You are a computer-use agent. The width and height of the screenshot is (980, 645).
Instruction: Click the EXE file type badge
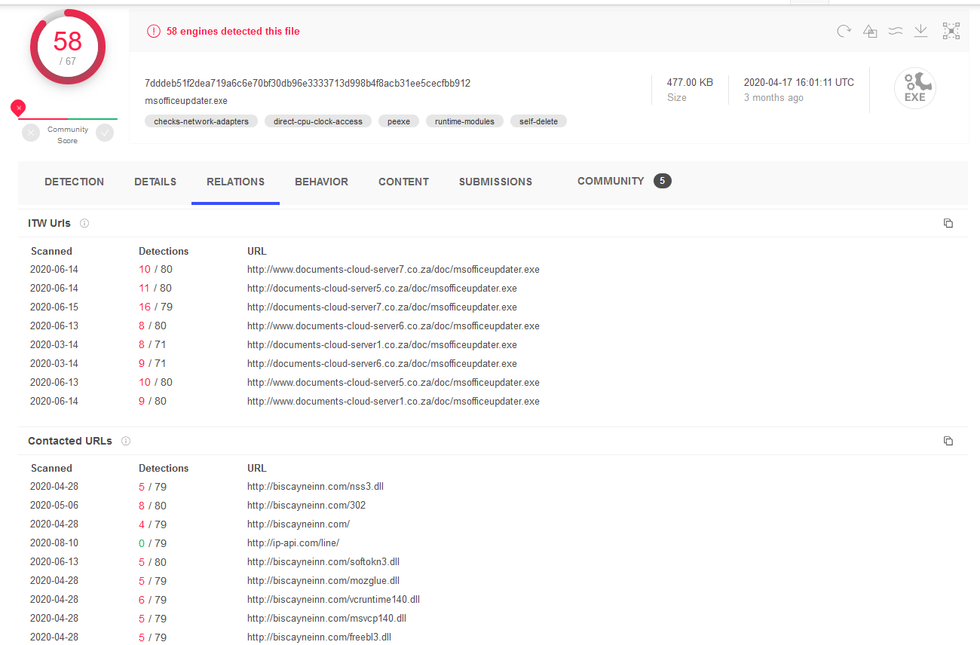click(x=914, y=87)
